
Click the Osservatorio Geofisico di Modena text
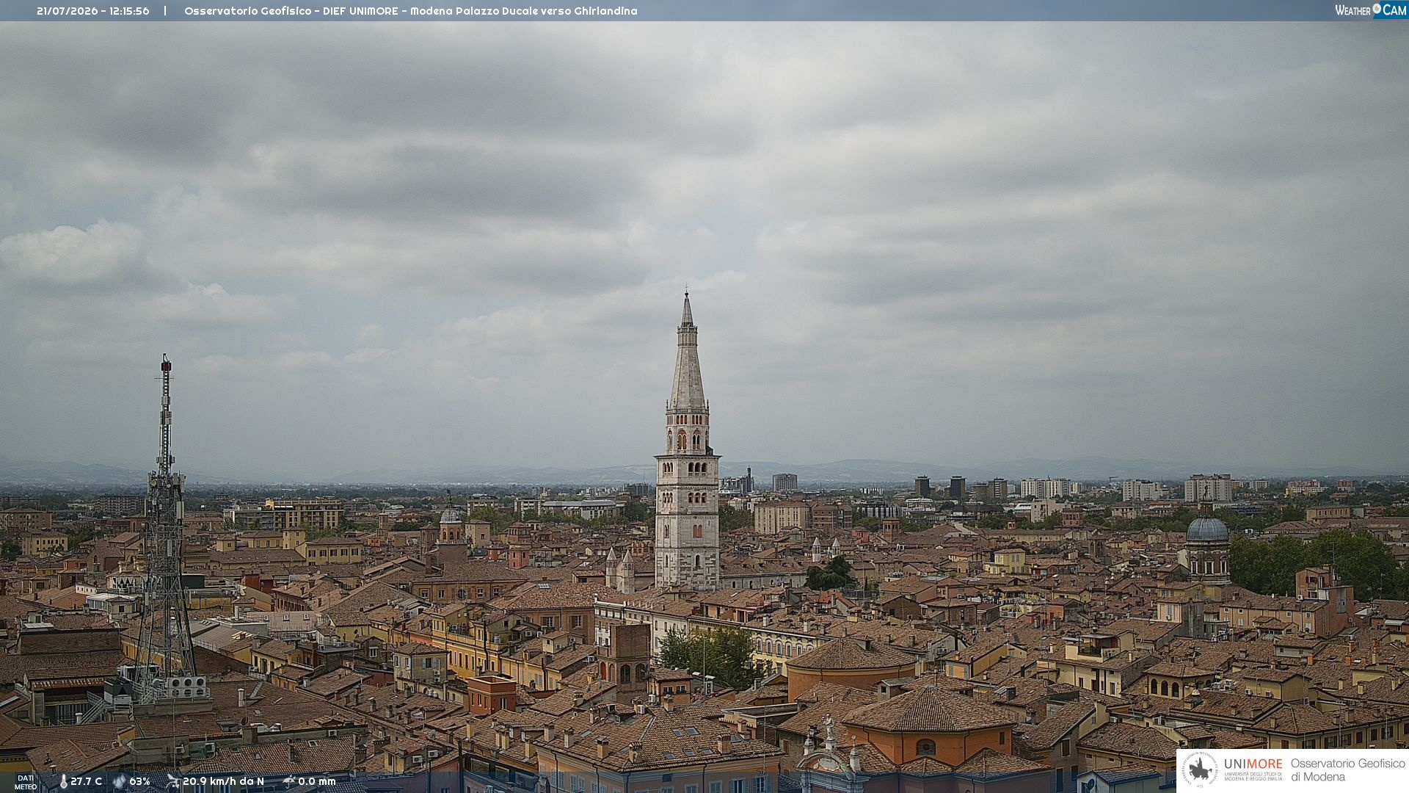pos(1347,770)
